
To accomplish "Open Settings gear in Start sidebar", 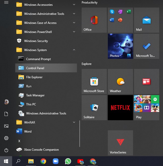I will (x=6, y=138).
